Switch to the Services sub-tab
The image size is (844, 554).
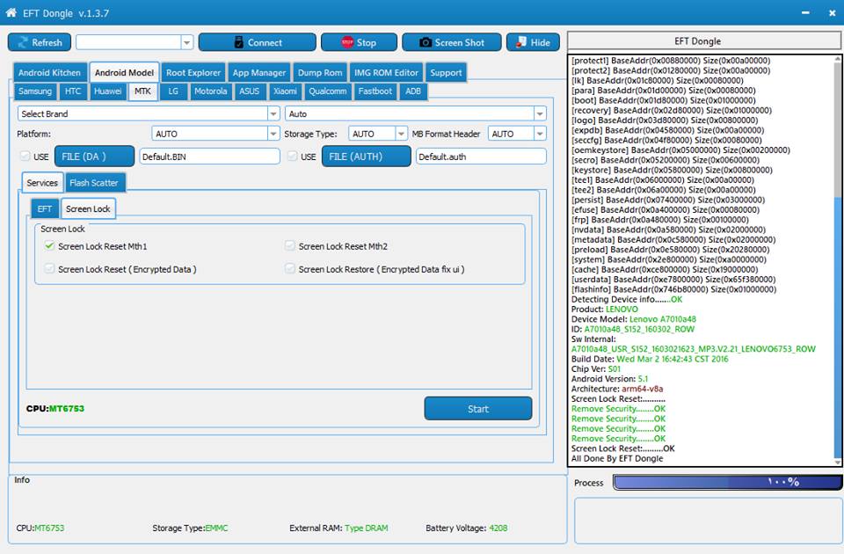[x=42, y=183]
